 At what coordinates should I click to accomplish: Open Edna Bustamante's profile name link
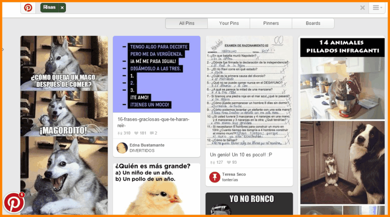pos(147,145)
